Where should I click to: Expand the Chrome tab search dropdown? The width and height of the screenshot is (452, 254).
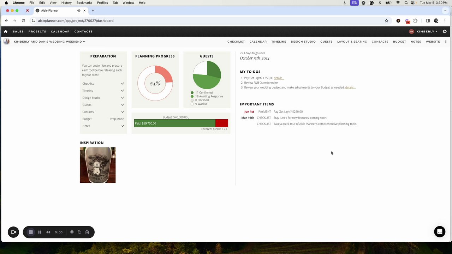[x=445, y=11]
